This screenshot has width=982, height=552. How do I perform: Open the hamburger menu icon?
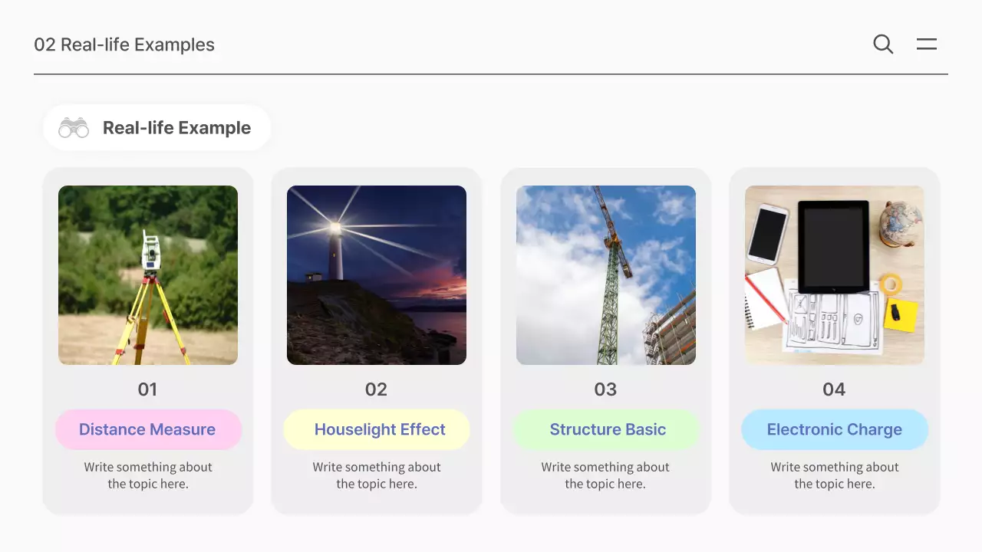pyautogui.click(x=927, y=44)
